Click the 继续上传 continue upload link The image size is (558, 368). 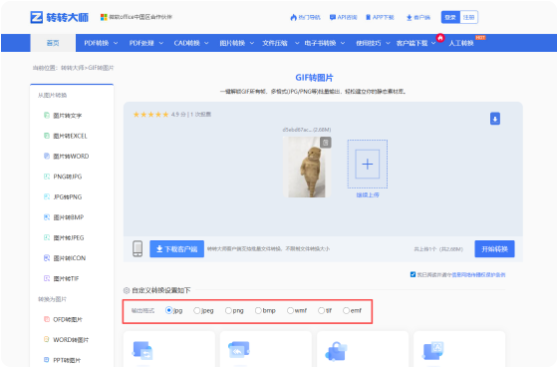point(368,194)
